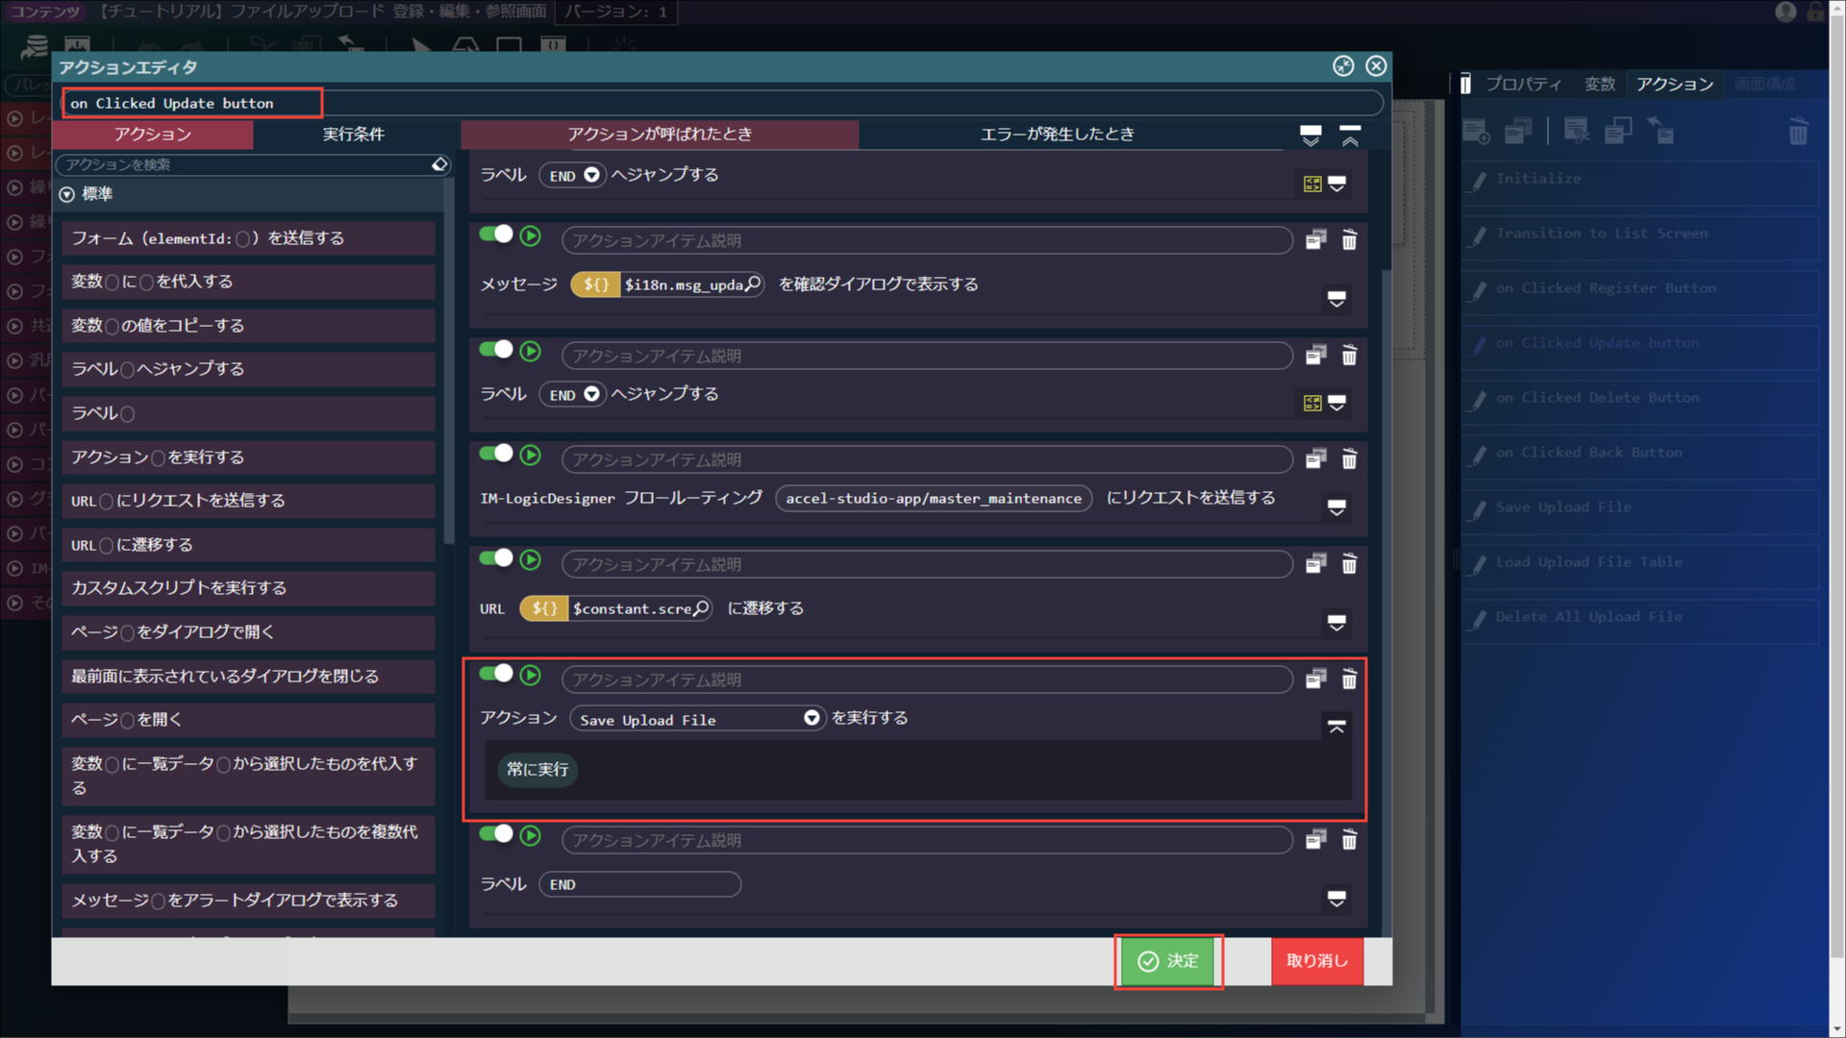
Task: Run the Save Upload File action item
Action: 531,675
